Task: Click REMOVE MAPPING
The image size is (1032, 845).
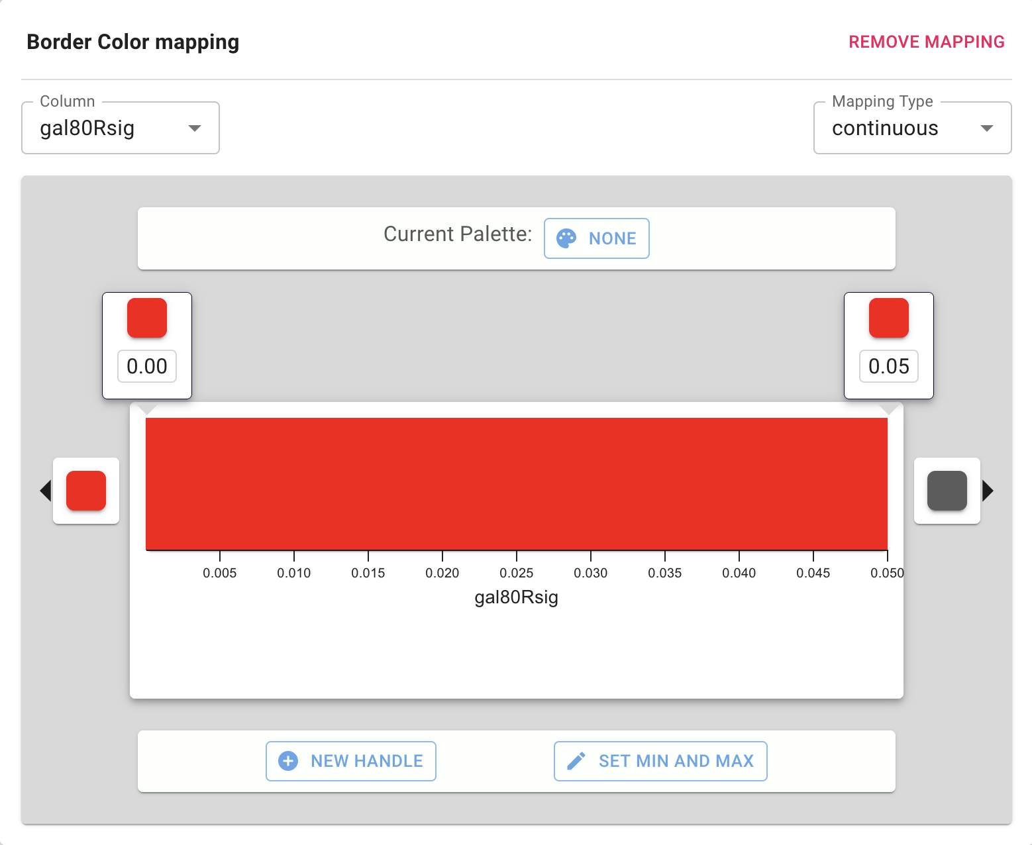Action: [x=926, y=42]
